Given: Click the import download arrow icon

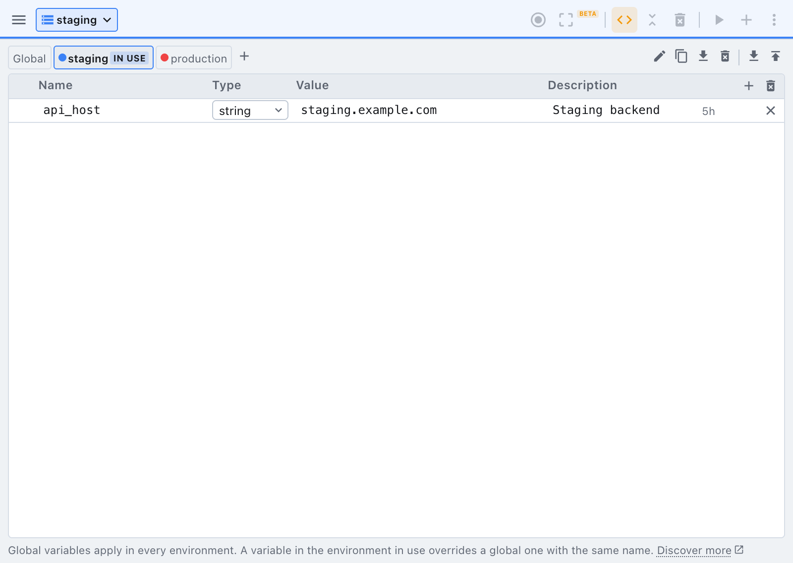Looking at the screenshot, I should (754, 56).
